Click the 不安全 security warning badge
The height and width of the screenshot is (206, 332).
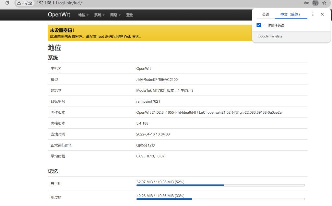25,3
